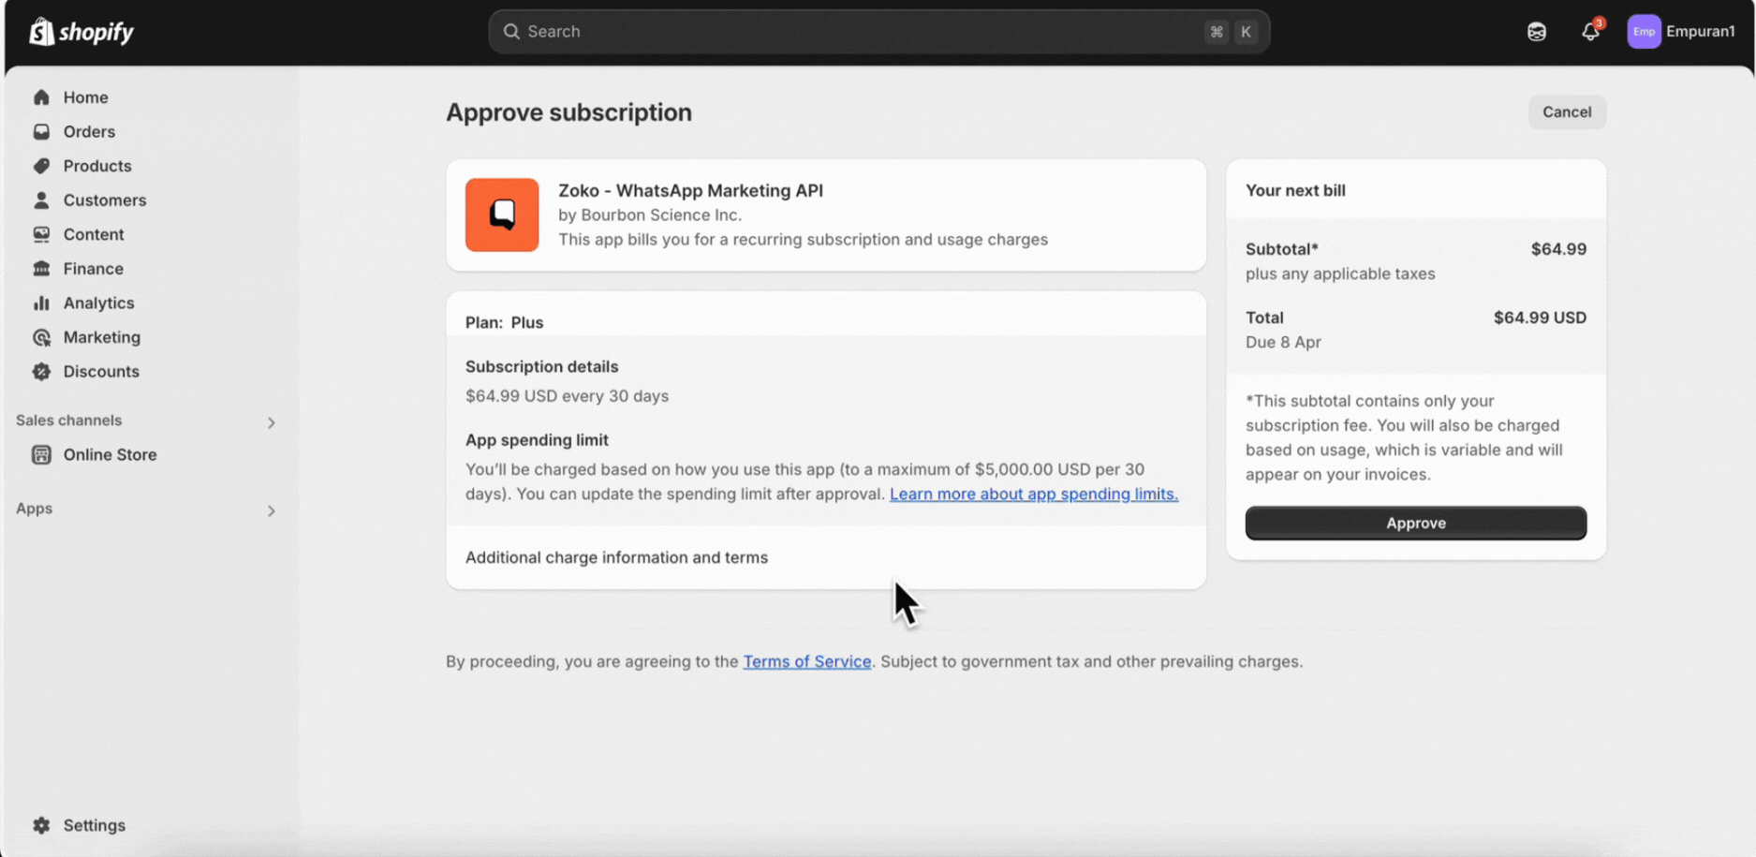Click the Products tag icon
This screenshot has height=857, width=1756.
41,166
